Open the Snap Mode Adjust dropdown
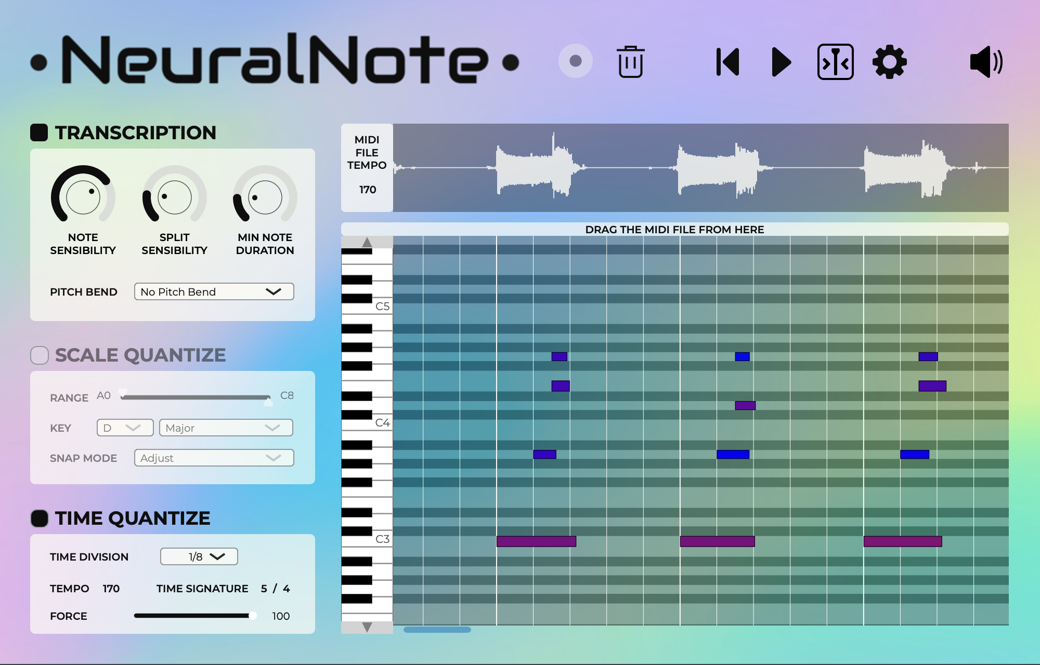 pyautogui.click(x=214, y=458)
